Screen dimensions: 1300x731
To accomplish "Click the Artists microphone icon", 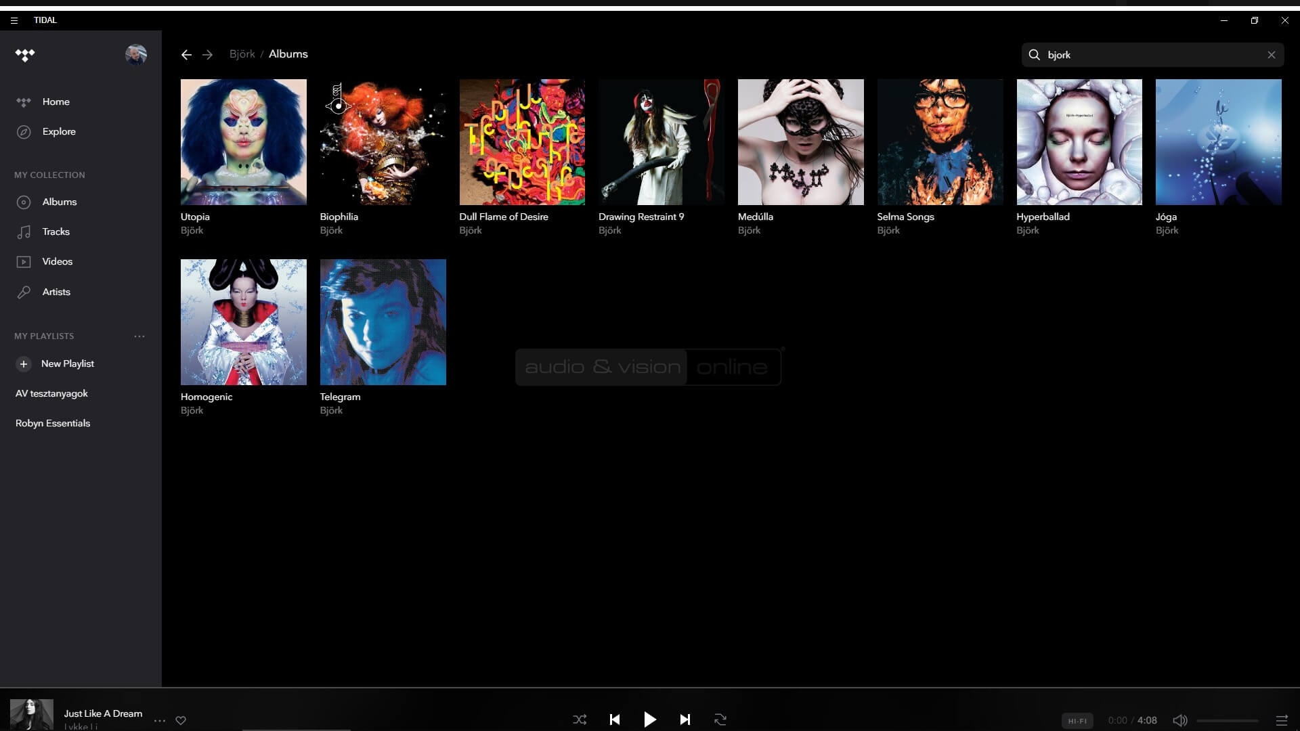I will (24, 292).
